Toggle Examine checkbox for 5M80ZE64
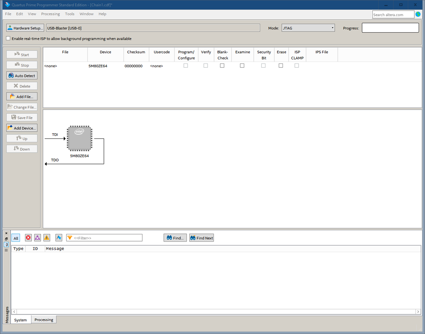Viewport: 425px width, 334px height. click(242, 66)
